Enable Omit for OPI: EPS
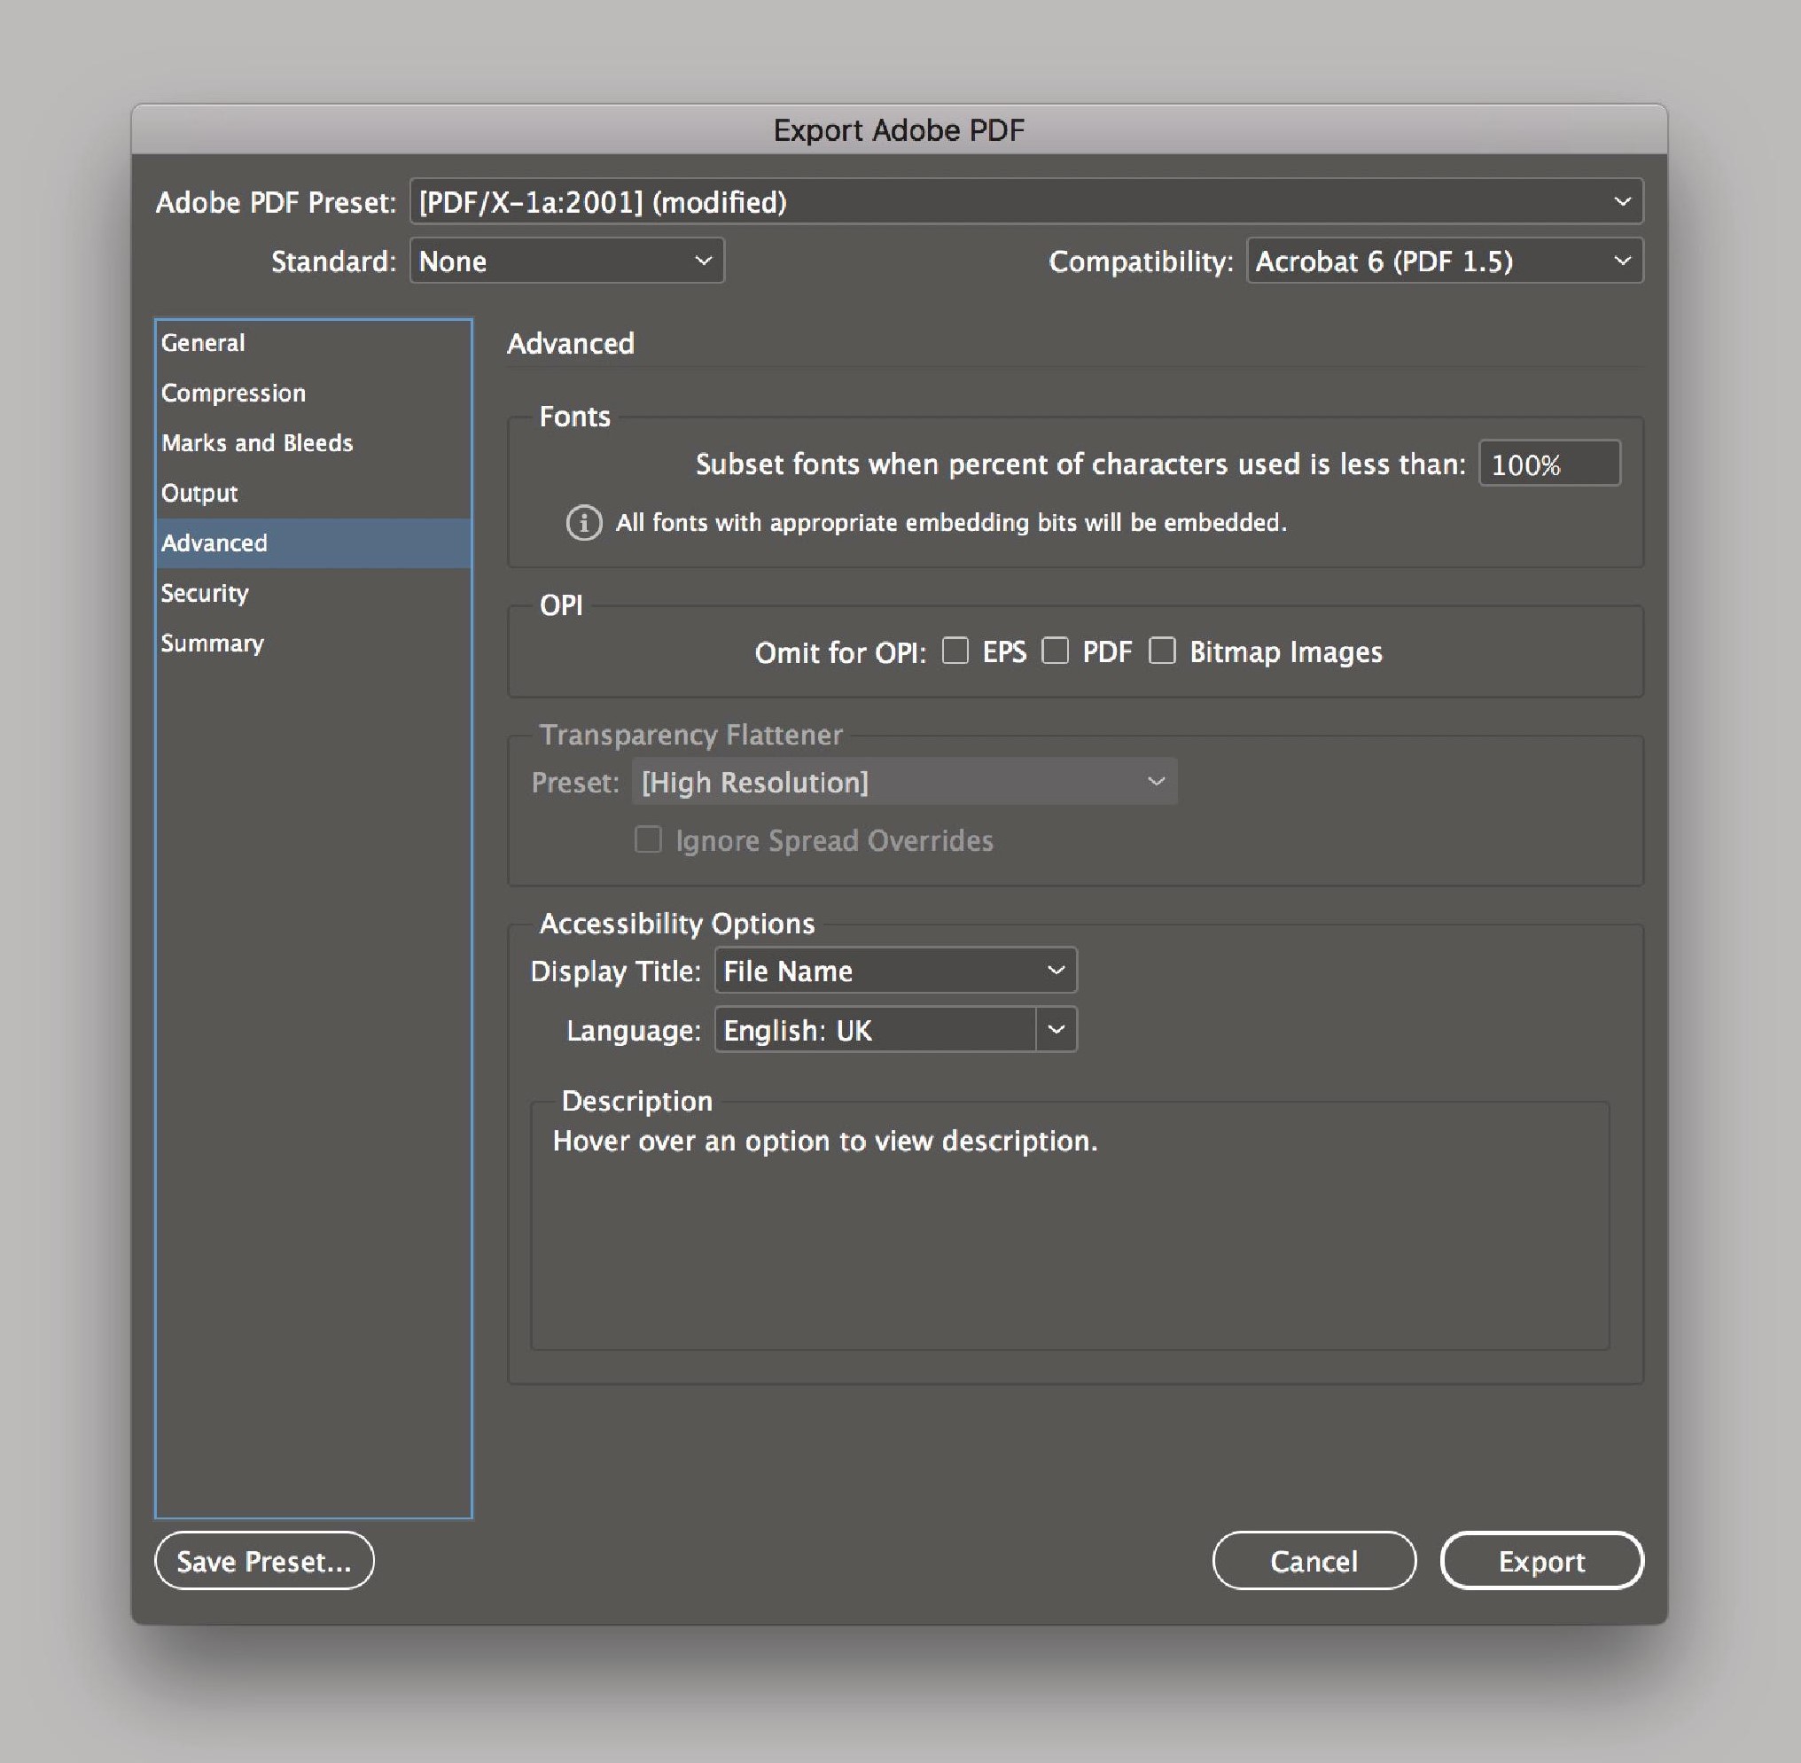The width and height of the screenshot is (1801, 1763). point(955,651)
